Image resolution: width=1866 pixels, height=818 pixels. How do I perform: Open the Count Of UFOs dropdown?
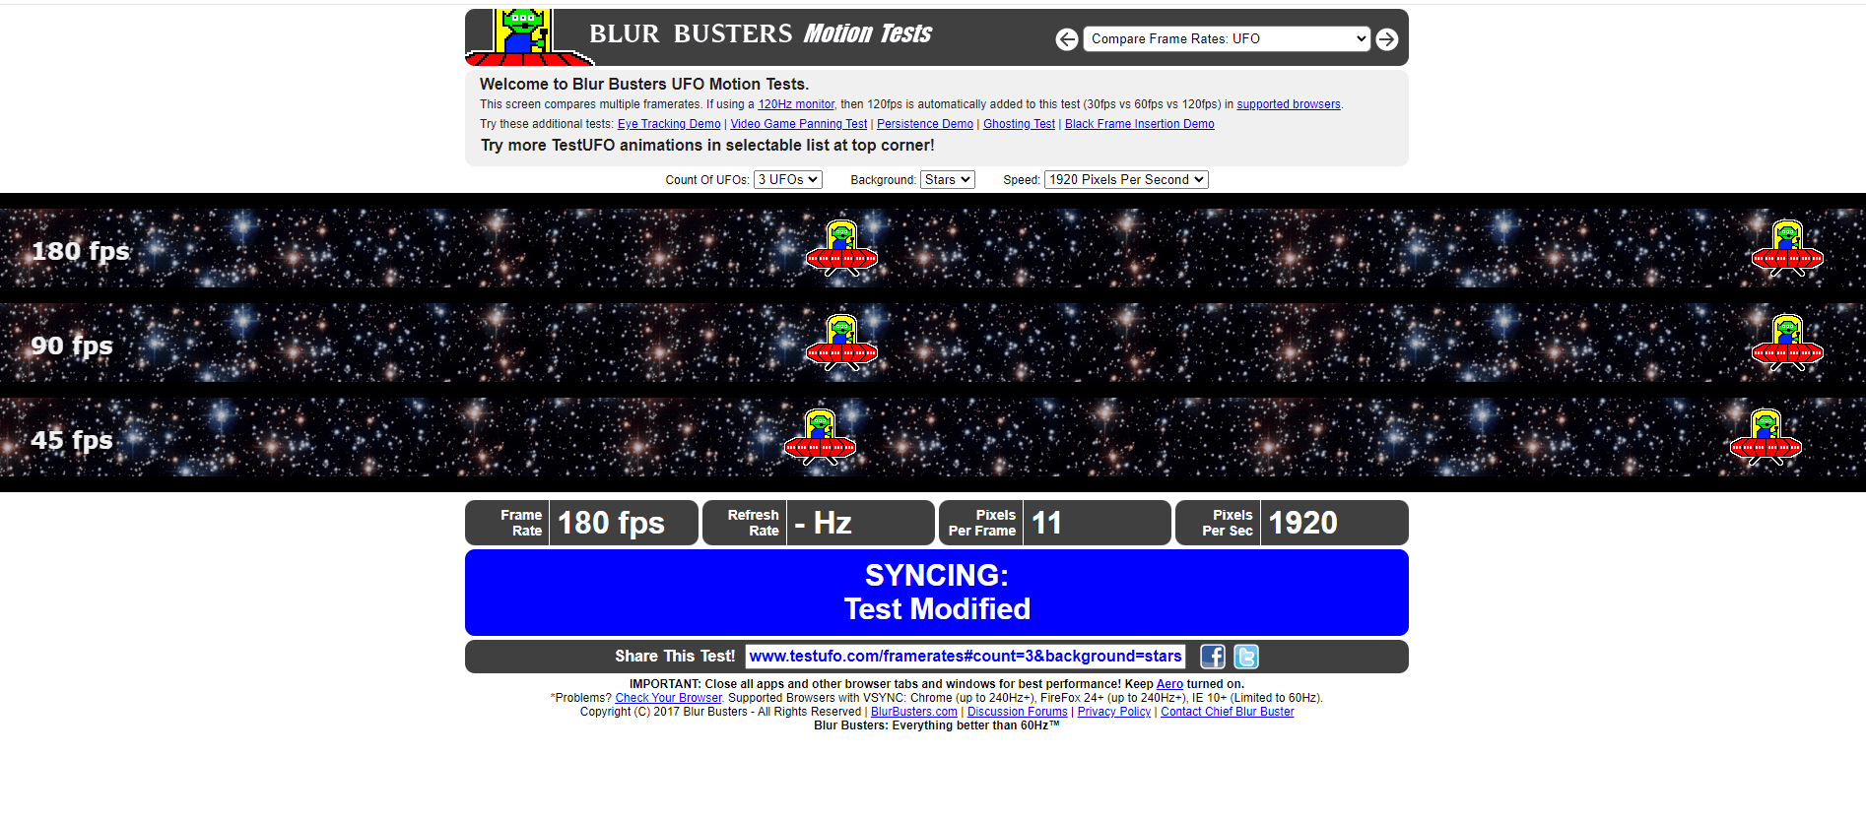[787, 179]
